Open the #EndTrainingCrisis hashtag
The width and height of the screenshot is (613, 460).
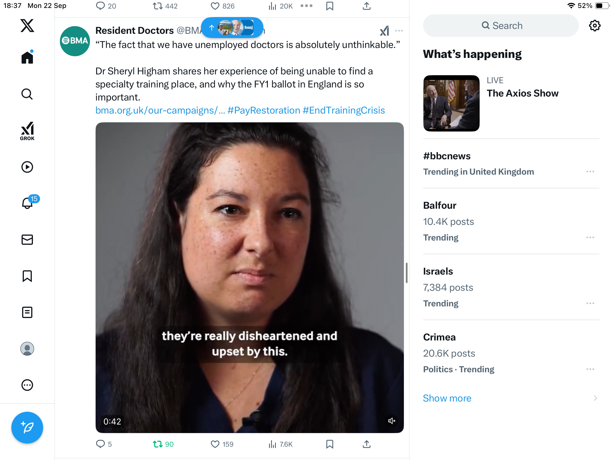pos(344,110)
